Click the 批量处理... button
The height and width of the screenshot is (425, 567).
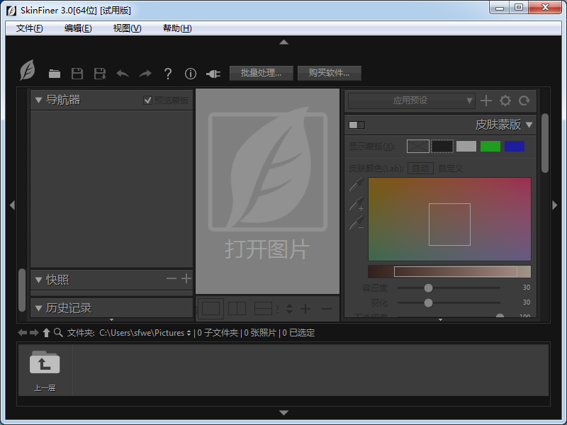[x=261, y=73]
